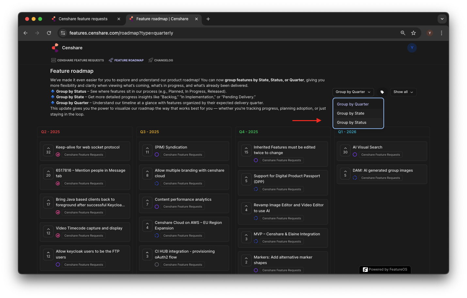Click the list icon beside Censhare Feature Requests
This screenshot has height=298, width=467.
tap(53, 60)
